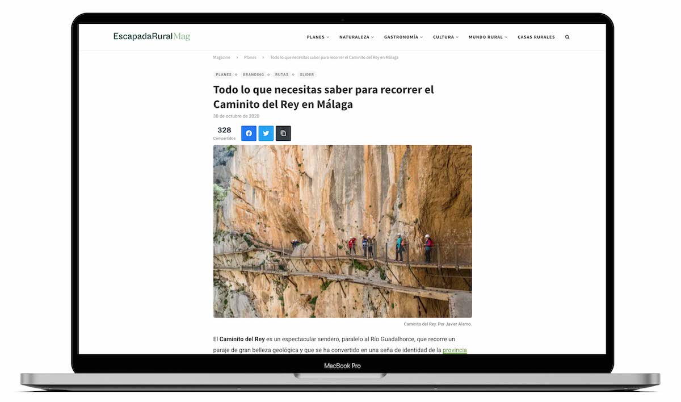Follow the green 'provincia' hyperlink
The image size is (681, 402).
coord(454,350)
